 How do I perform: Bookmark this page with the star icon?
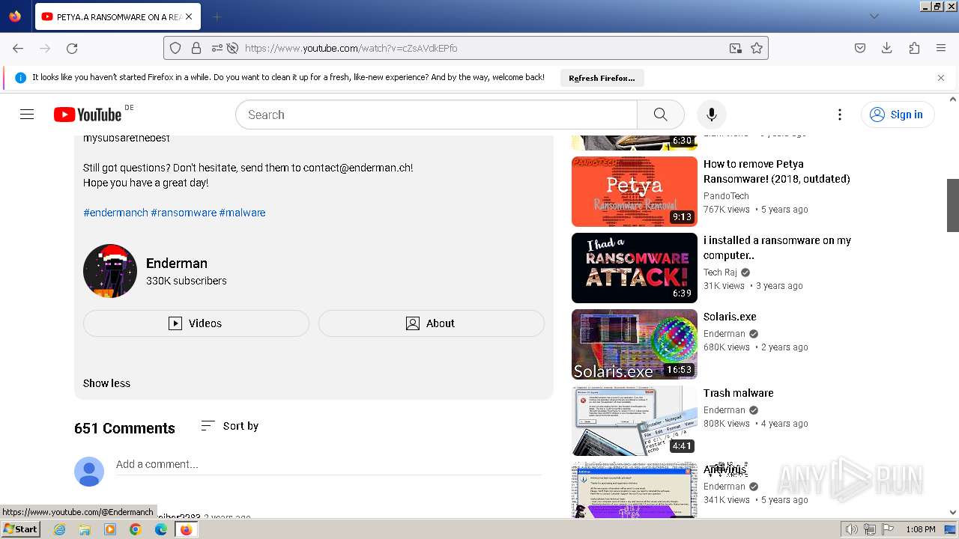[x=757, y=48]
